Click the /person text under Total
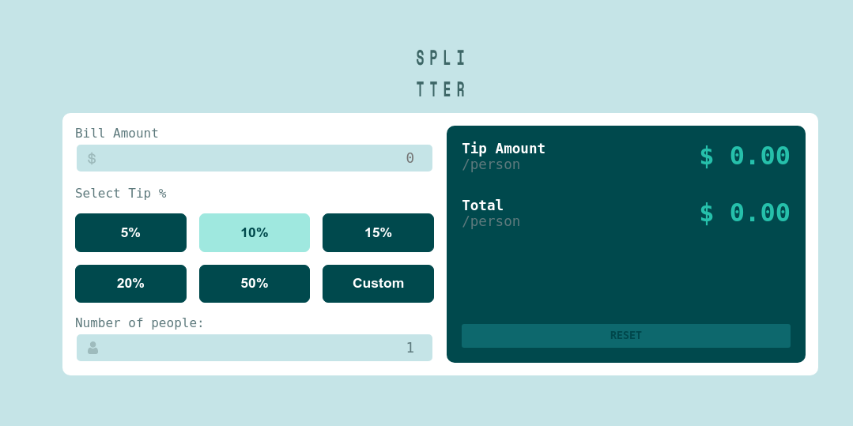 click(x=491, y=221)
